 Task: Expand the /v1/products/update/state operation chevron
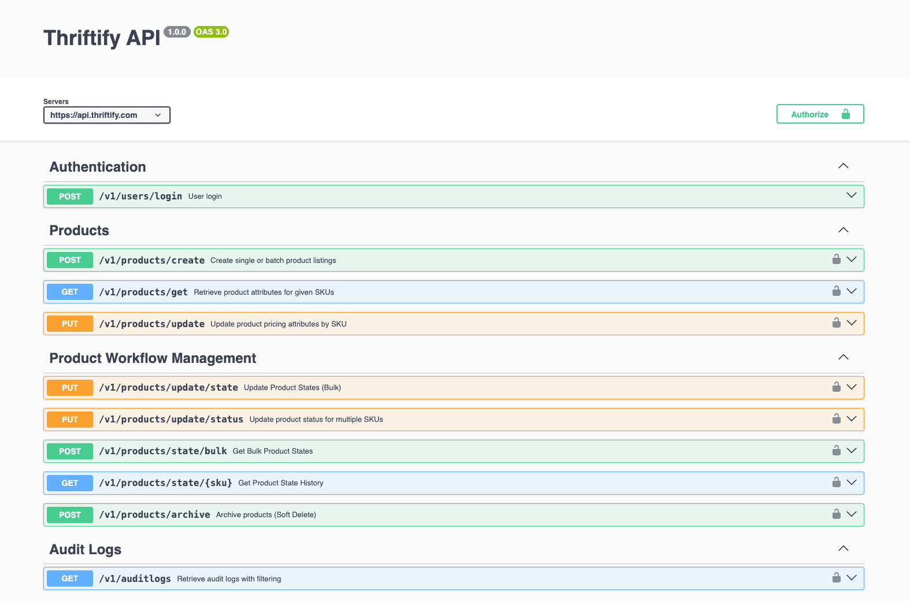tap(852, 387)
